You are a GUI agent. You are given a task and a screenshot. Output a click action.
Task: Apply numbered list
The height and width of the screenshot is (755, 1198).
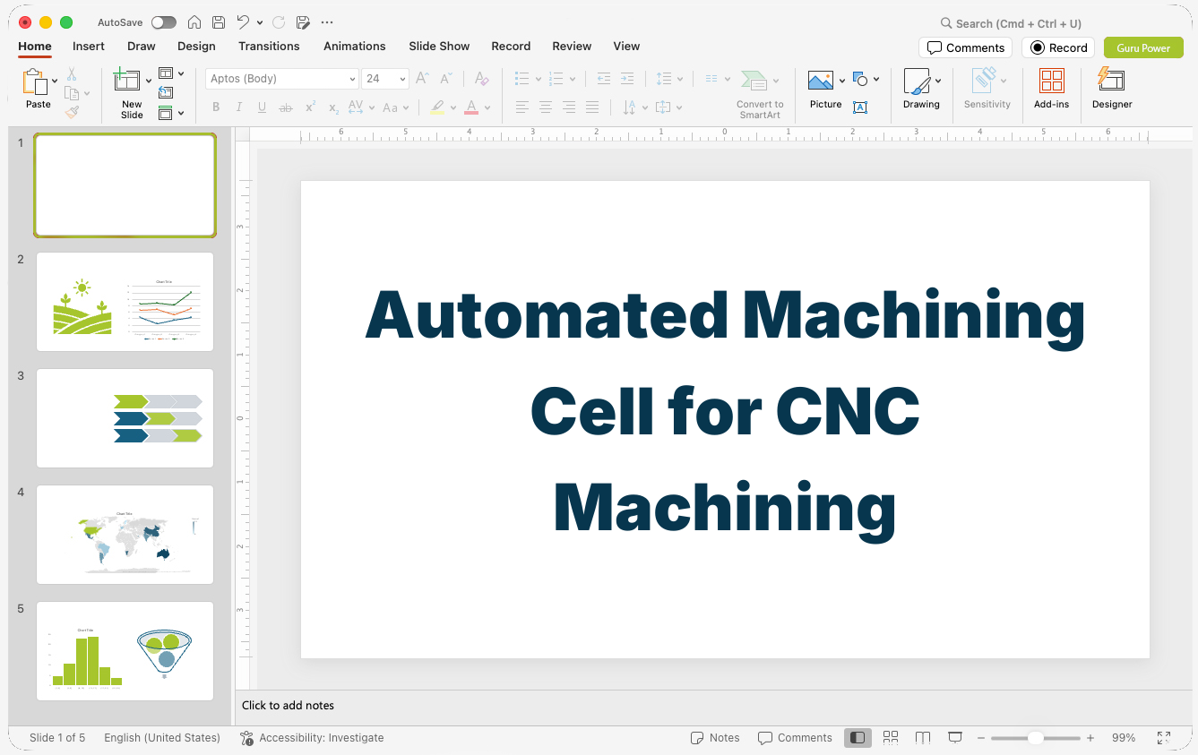pos(556,79)
